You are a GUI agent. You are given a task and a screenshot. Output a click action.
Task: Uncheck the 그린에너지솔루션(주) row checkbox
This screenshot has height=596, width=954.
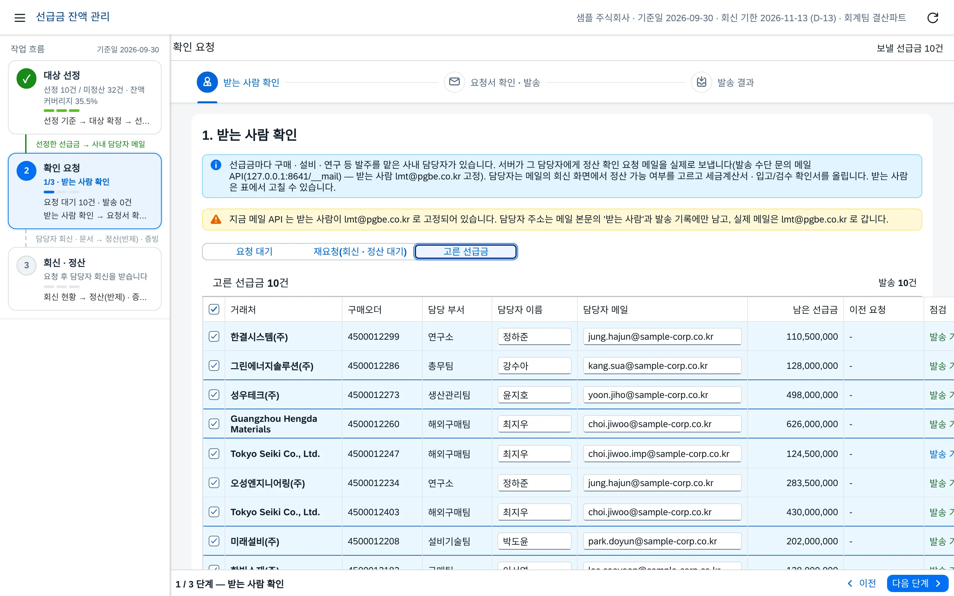click(214, 366)
